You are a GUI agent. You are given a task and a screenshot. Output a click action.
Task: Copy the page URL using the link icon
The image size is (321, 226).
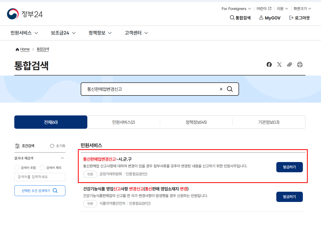[x=289, y=64]
